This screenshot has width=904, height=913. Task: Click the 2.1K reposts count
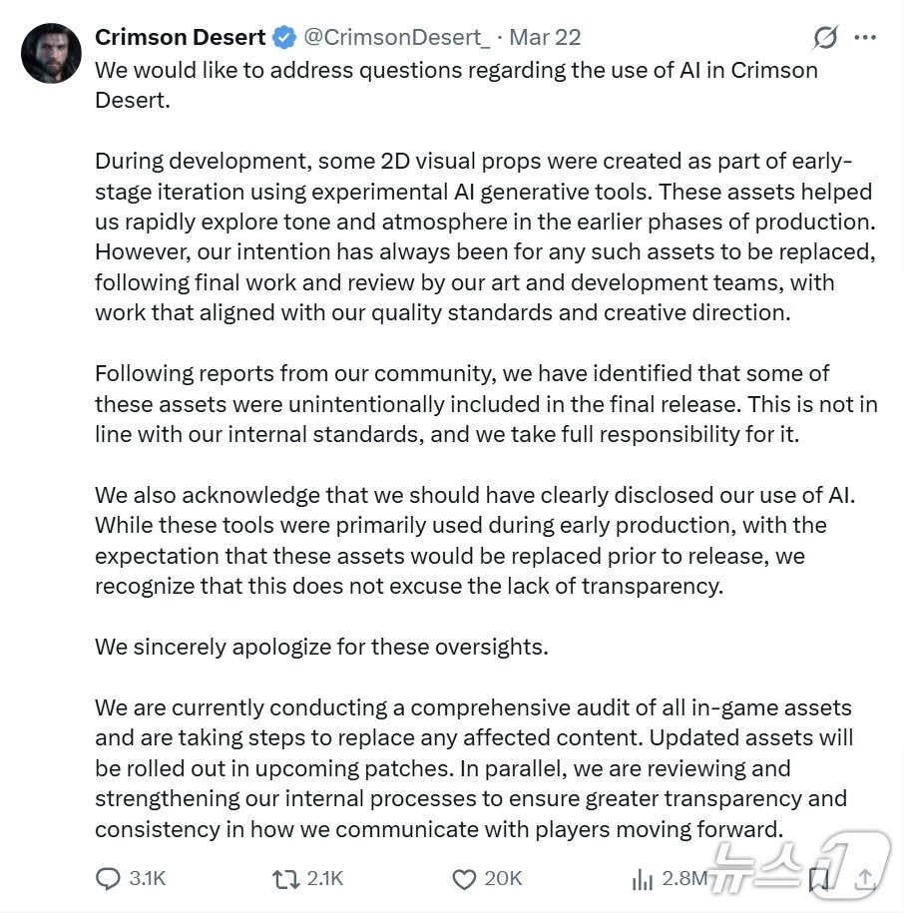coord(324,878)
